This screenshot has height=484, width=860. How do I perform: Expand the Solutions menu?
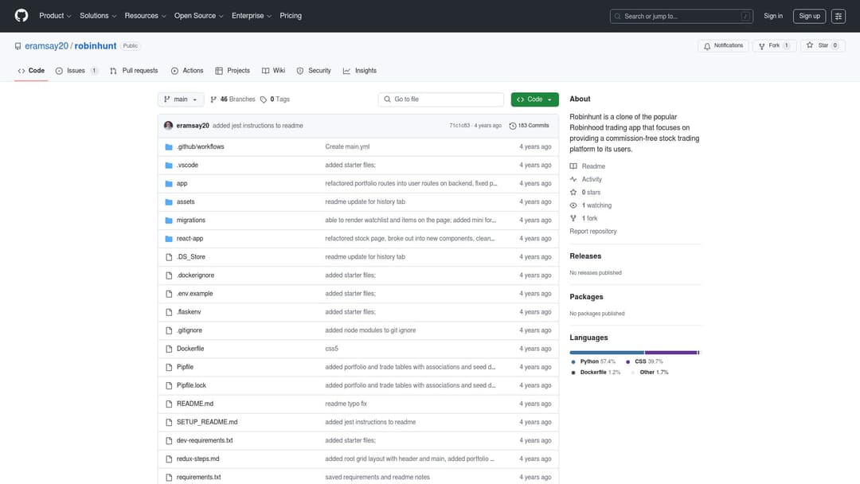click(x=98, y=16)
